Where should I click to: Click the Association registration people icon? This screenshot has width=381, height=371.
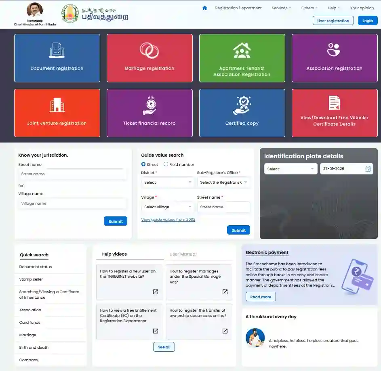tap(334, 50)
